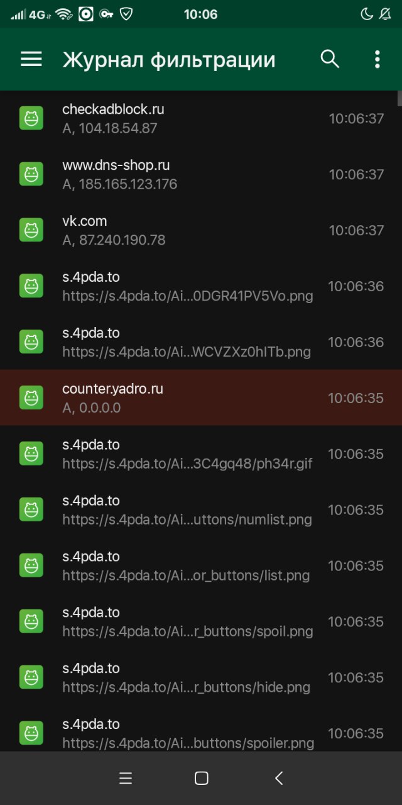Tap the Журнал фильтрации title
Screen dimensions: 402x805
169,60
